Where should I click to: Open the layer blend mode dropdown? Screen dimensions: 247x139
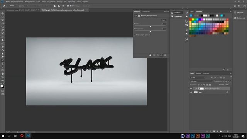(x=201, y=81)
